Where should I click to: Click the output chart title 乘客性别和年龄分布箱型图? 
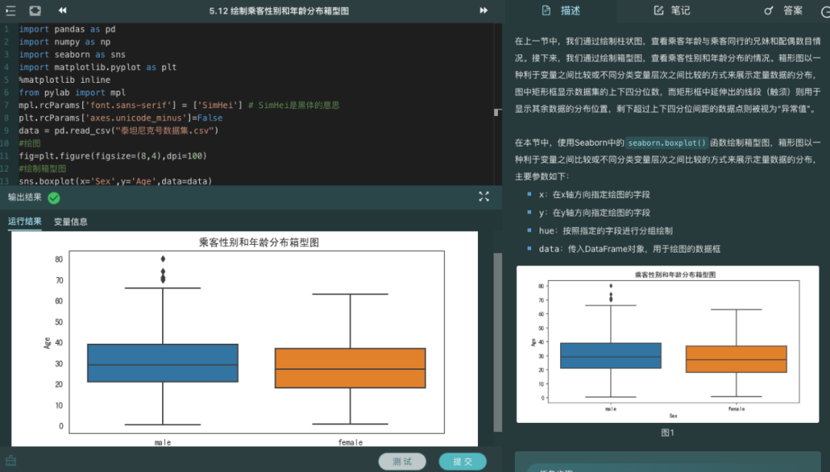click(259, 243)
